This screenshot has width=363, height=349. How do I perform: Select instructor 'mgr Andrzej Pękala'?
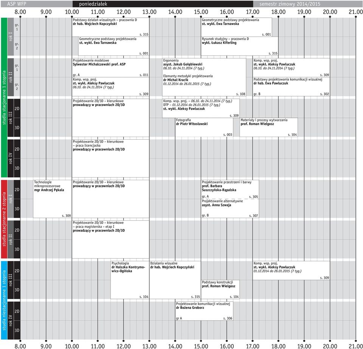[49, 190]
